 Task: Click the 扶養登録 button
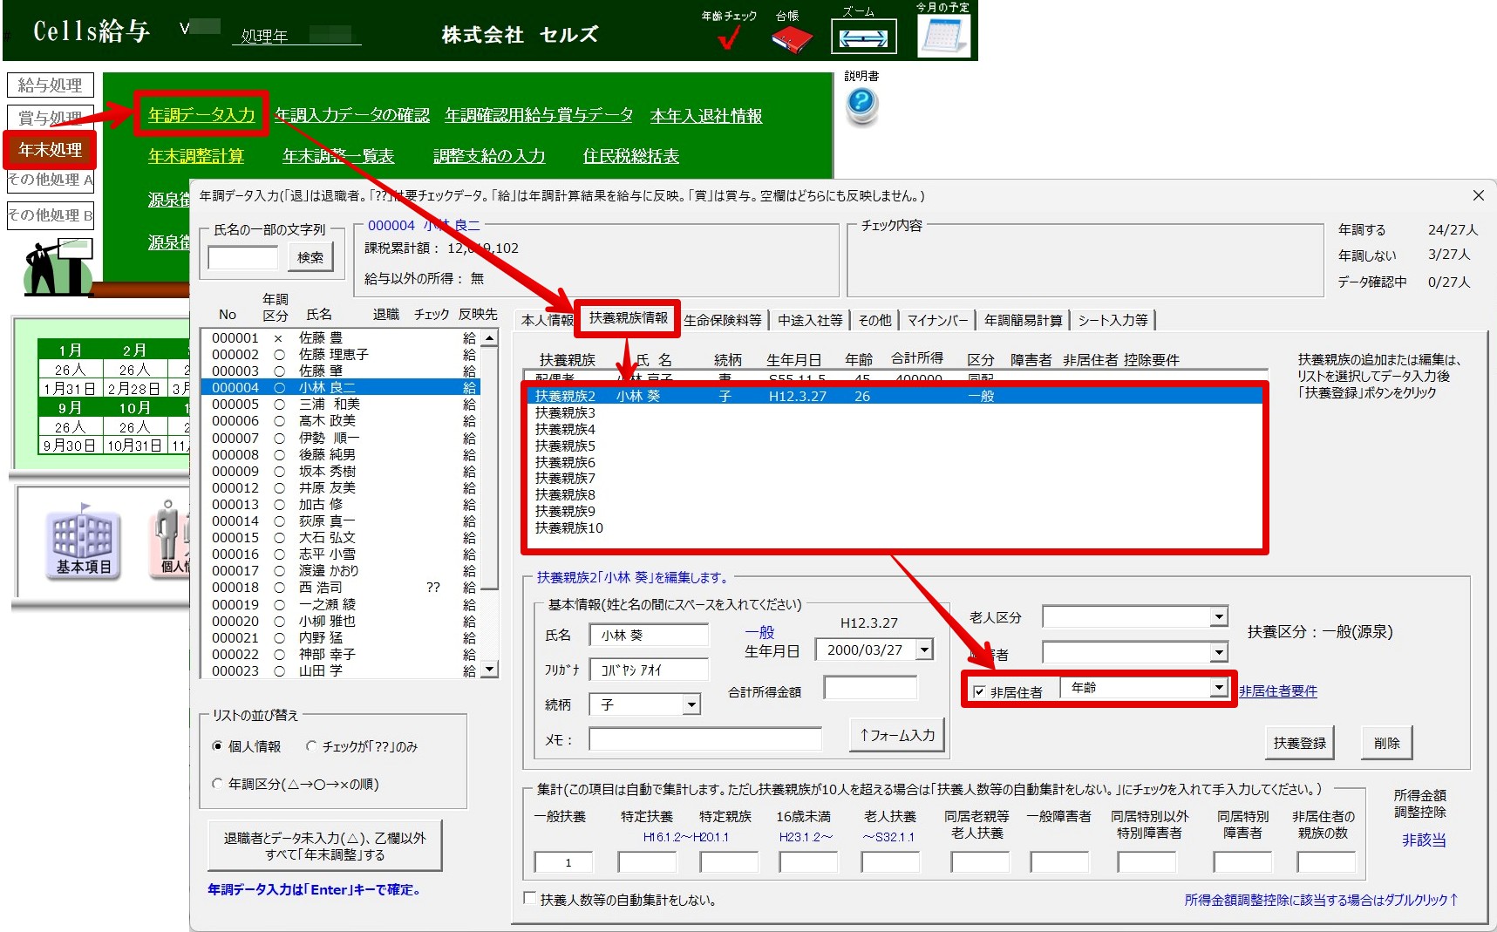tap(1299, 743)
